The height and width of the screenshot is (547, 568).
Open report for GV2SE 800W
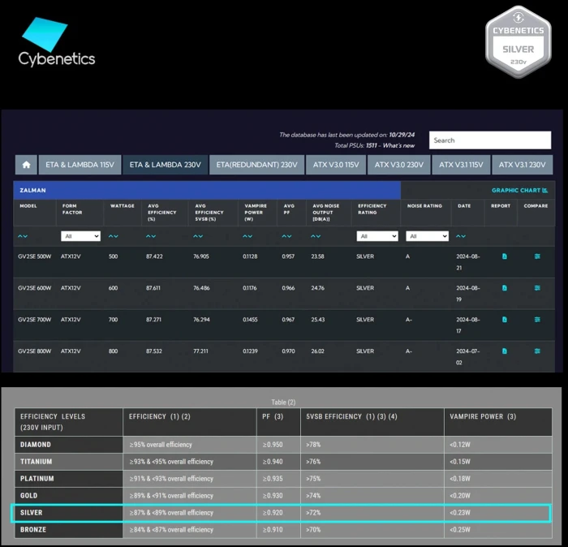tap(504, 351)
